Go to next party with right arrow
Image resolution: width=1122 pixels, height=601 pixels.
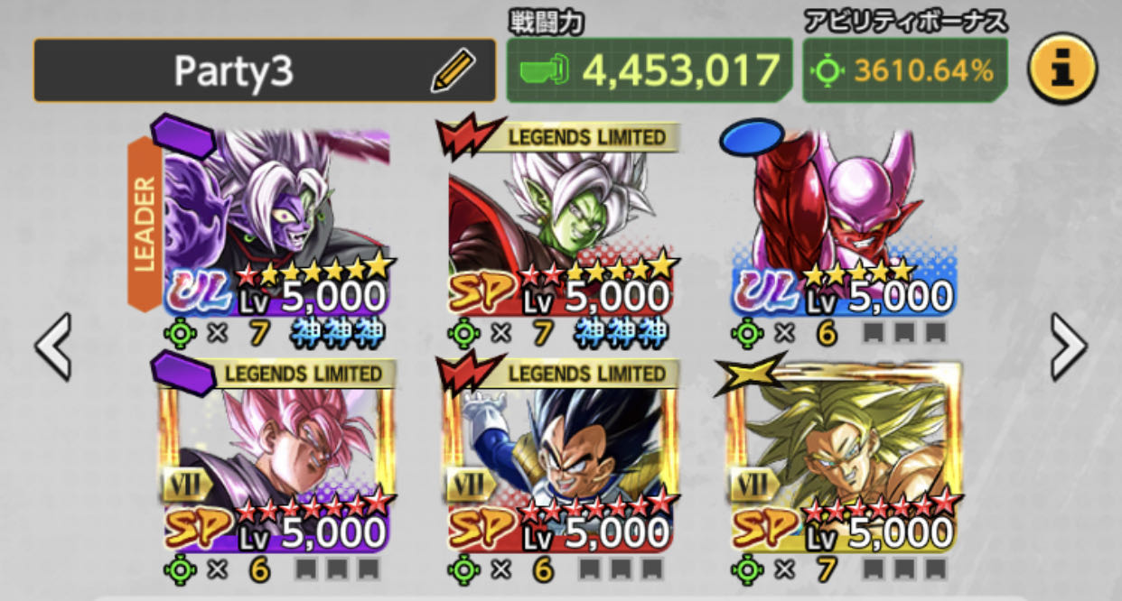(x=1069, y=347)
